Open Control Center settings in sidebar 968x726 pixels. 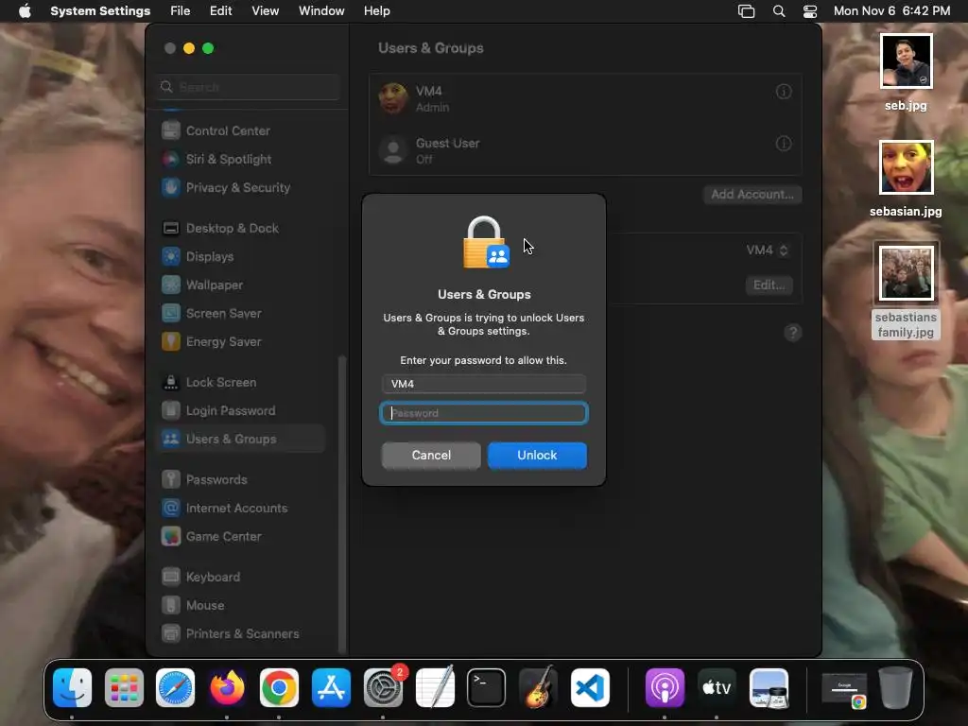(241, 130)
